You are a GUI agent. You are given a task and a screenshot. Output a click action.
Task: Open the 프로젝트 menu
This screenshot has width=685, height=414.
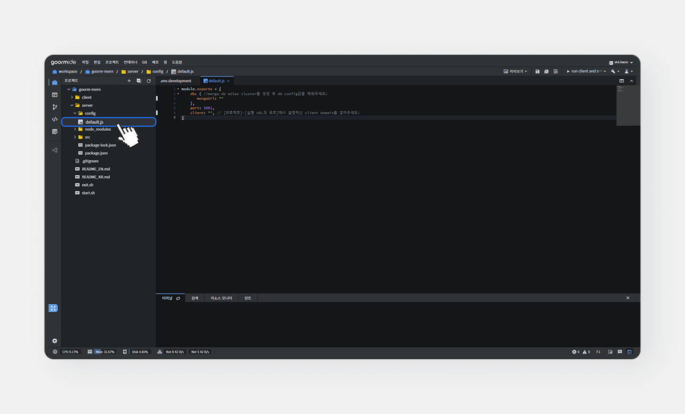[112, 62]
